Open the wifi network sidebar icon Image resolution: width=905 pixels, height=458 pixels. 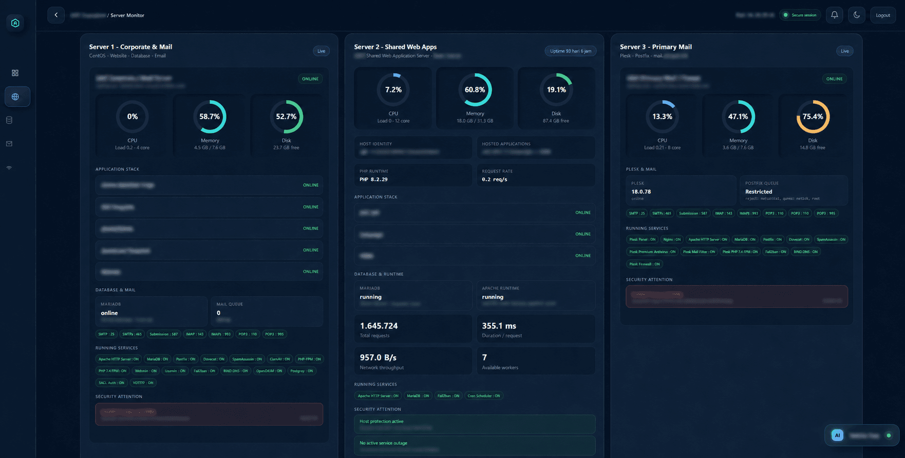(9, 168)
